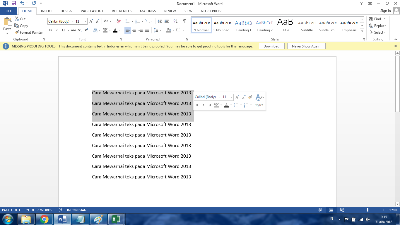
Task: Toggle Justify alignment in ribbon
Action: (147, 30)
